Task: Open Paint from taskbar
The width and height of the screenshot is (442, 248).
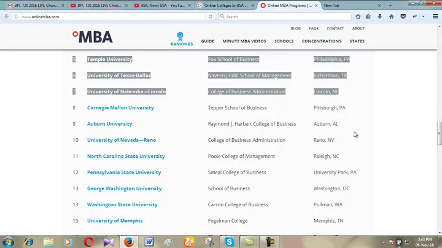Action: click(x=169, y=242)
